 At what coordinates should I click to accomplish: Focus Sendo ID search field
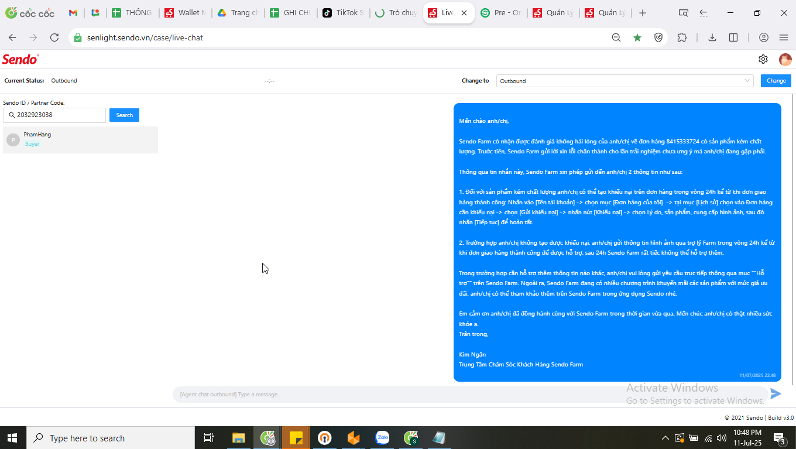tap(54, 115)
